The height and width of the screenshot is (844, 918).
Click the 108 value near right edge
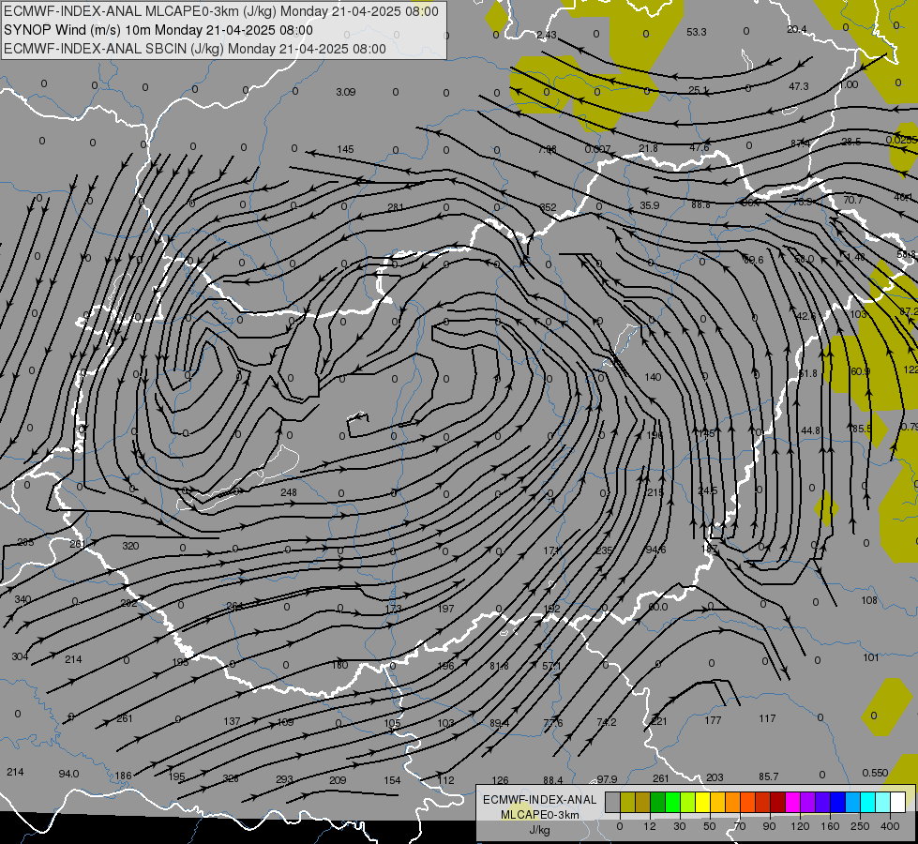(869, 600)
